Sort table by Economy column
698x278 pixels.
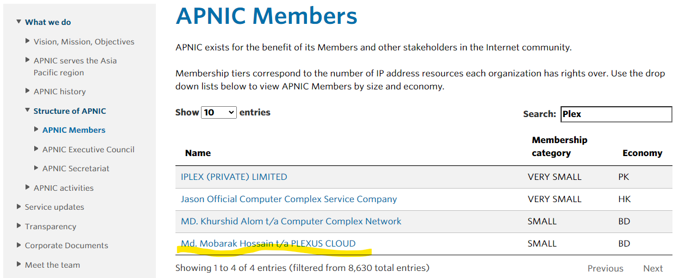pos(642,153)
